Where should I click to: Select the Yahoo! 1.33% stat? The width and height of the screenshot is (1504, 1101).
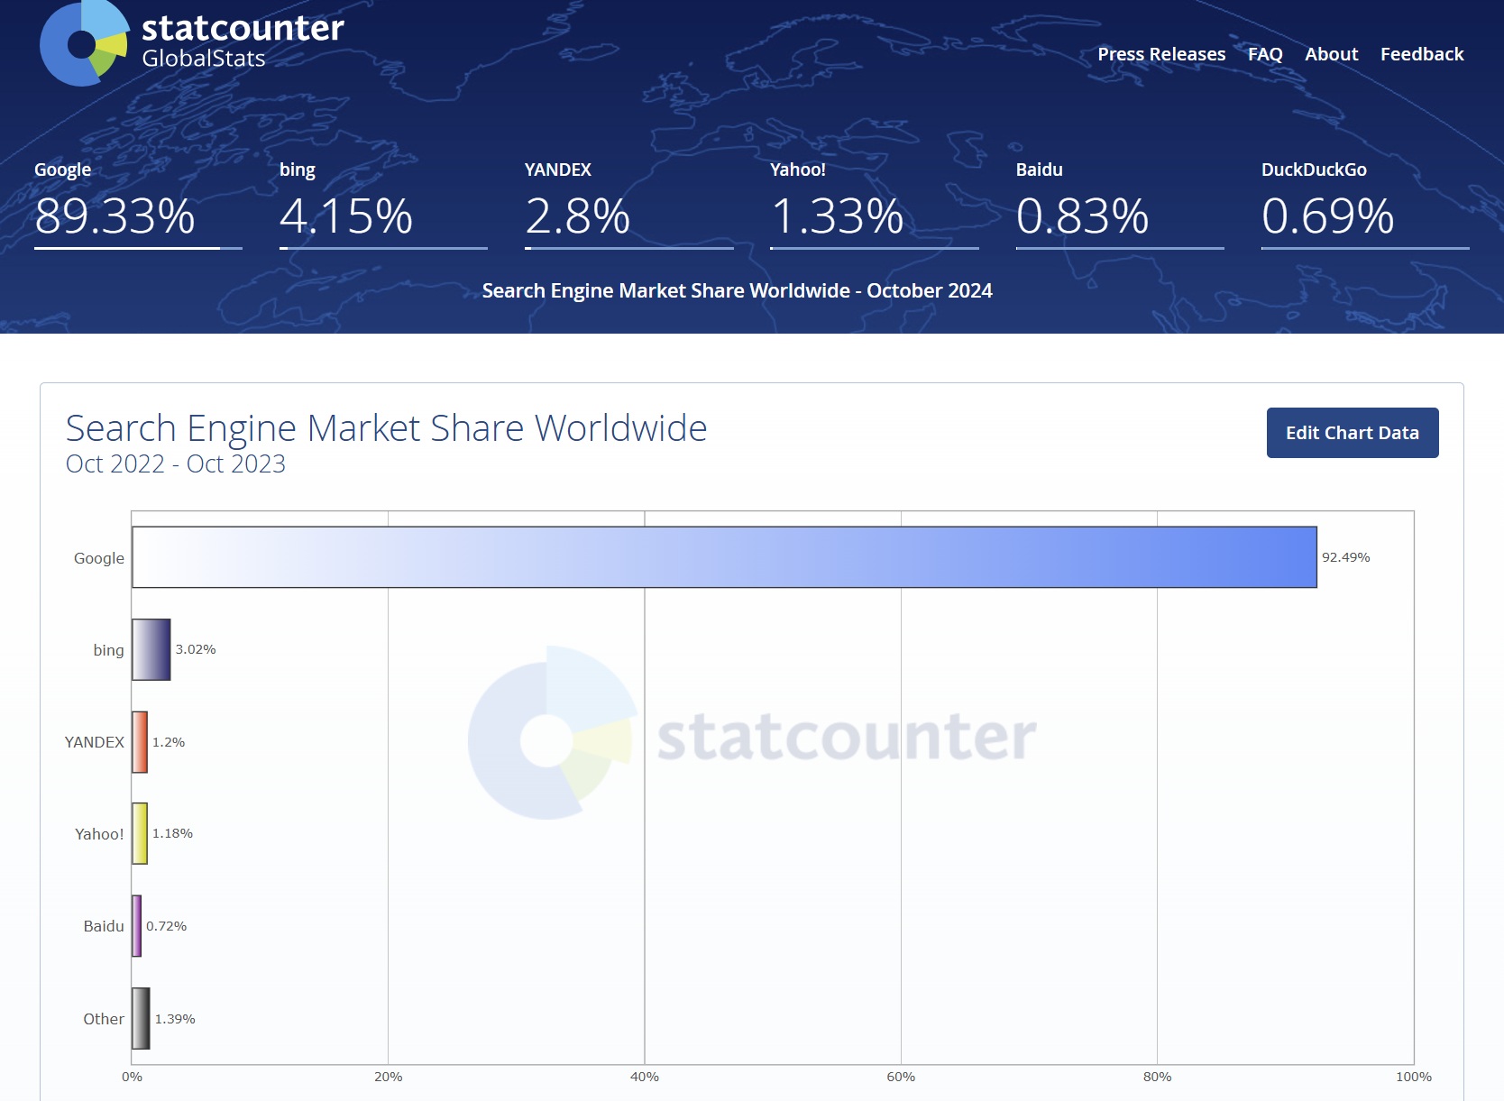875,204
